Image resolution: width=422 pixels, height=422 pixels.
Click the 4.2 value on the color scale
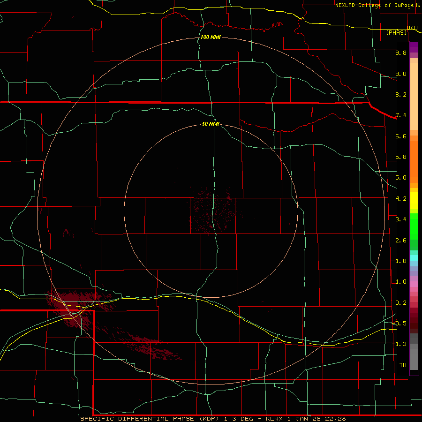coord(401,199)
